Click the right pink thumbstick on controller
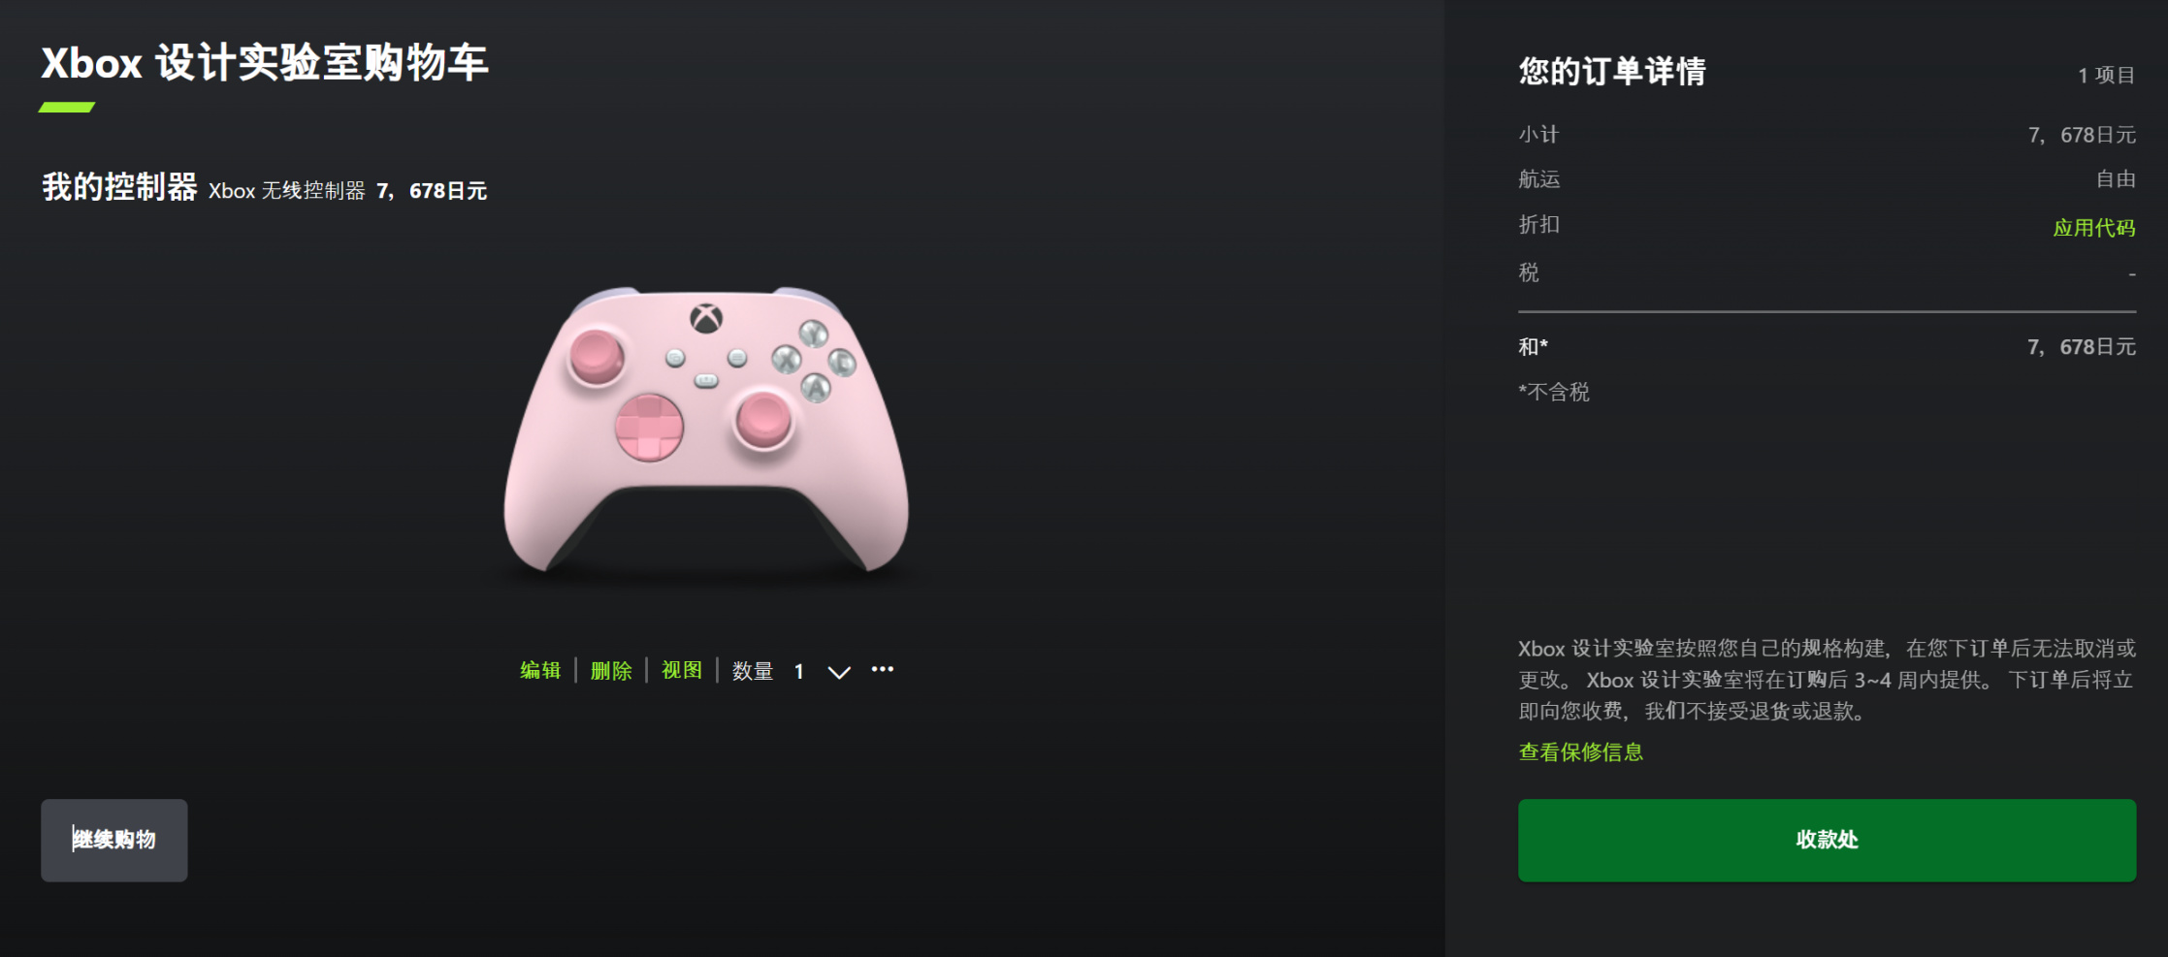The image size is (2168, 957). click(x=764, y=419)
